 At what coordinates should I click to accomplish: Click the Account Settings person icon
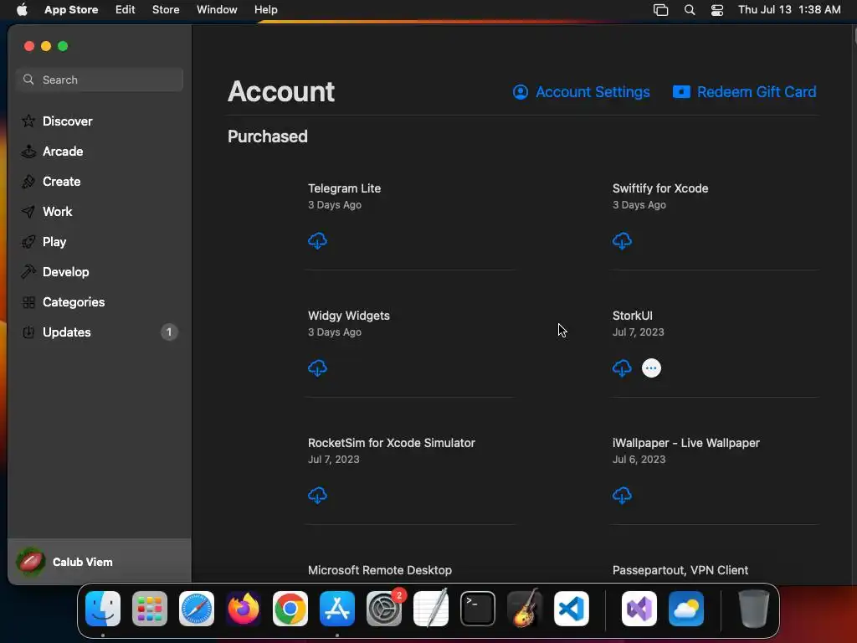pyautogui.click(x=521, y=92)
